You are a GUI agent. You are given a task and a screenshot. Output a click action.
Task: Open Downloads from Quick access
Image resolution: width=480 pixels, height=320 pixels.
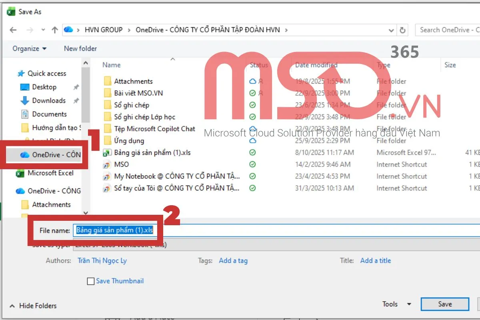point(48,100)
